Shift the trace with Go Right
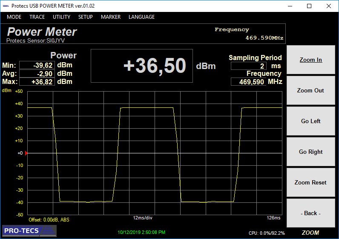The height and width of the screenshot is (239, 339). (310, 152)
